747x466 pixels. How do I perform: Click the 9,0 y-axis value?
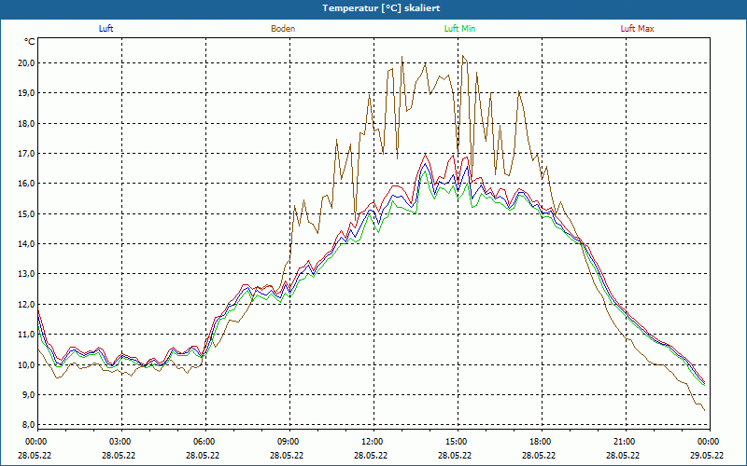click(29, 394)
